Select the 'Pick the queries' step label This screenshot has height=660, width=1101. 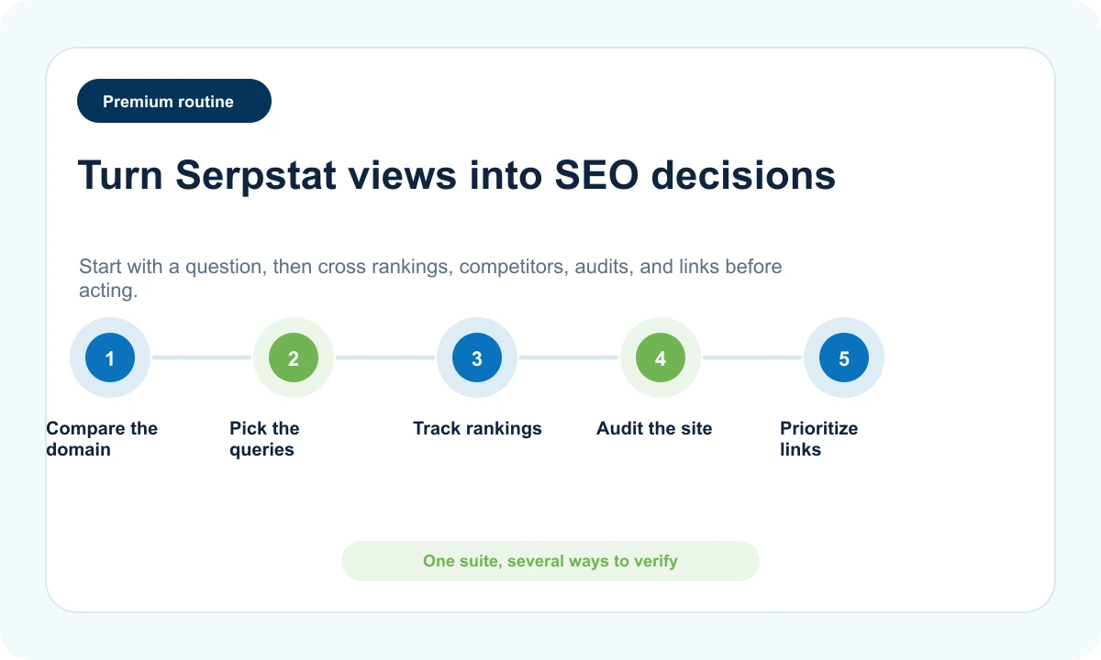pos(264,439)
